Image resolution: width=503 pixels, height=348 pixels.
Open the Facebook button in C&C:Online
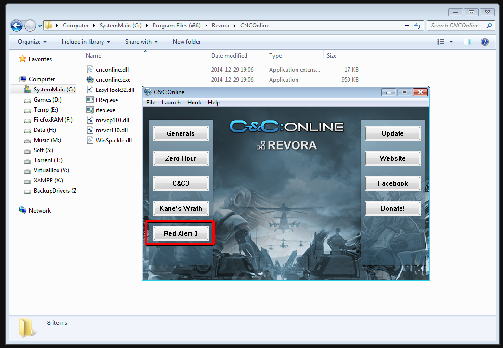392,183
